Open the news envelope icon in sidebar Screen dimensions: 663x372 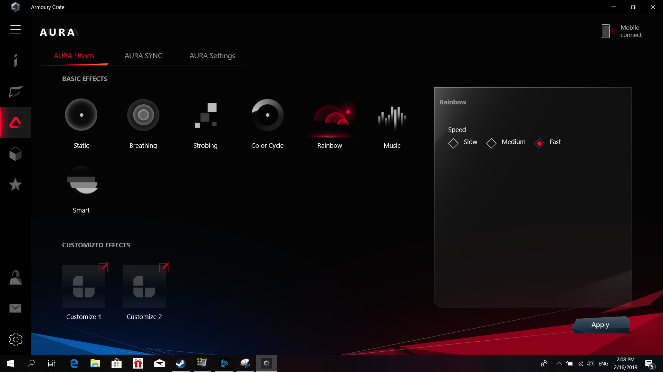point(16,308)
